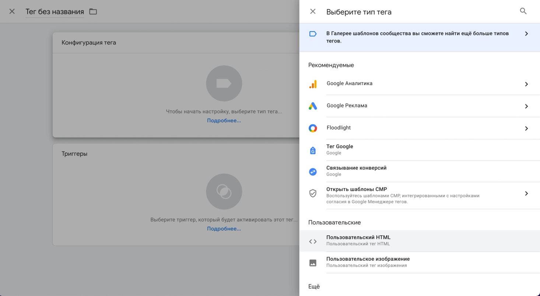The width and height of the screenshot is (540, 296).
Task: Click the picture icon for custom image tag
Action: pos(313,263)
